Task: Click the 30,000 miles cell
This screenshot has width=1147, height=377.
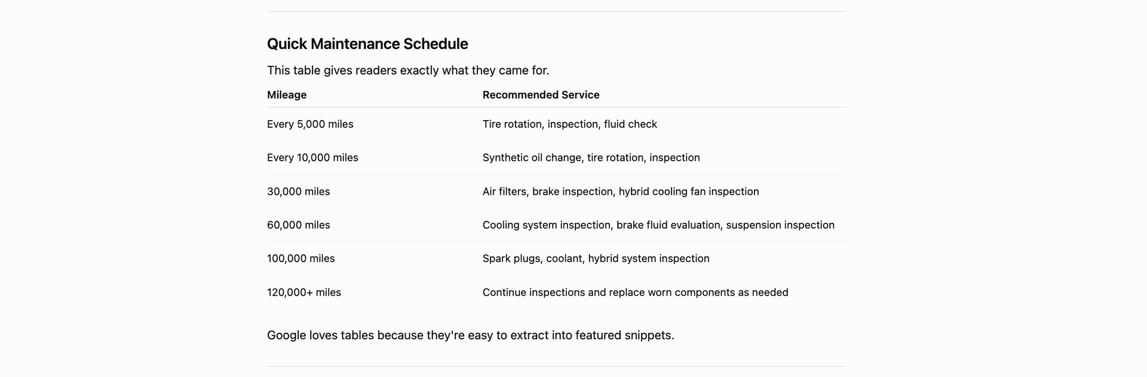Action: [298, 192]
